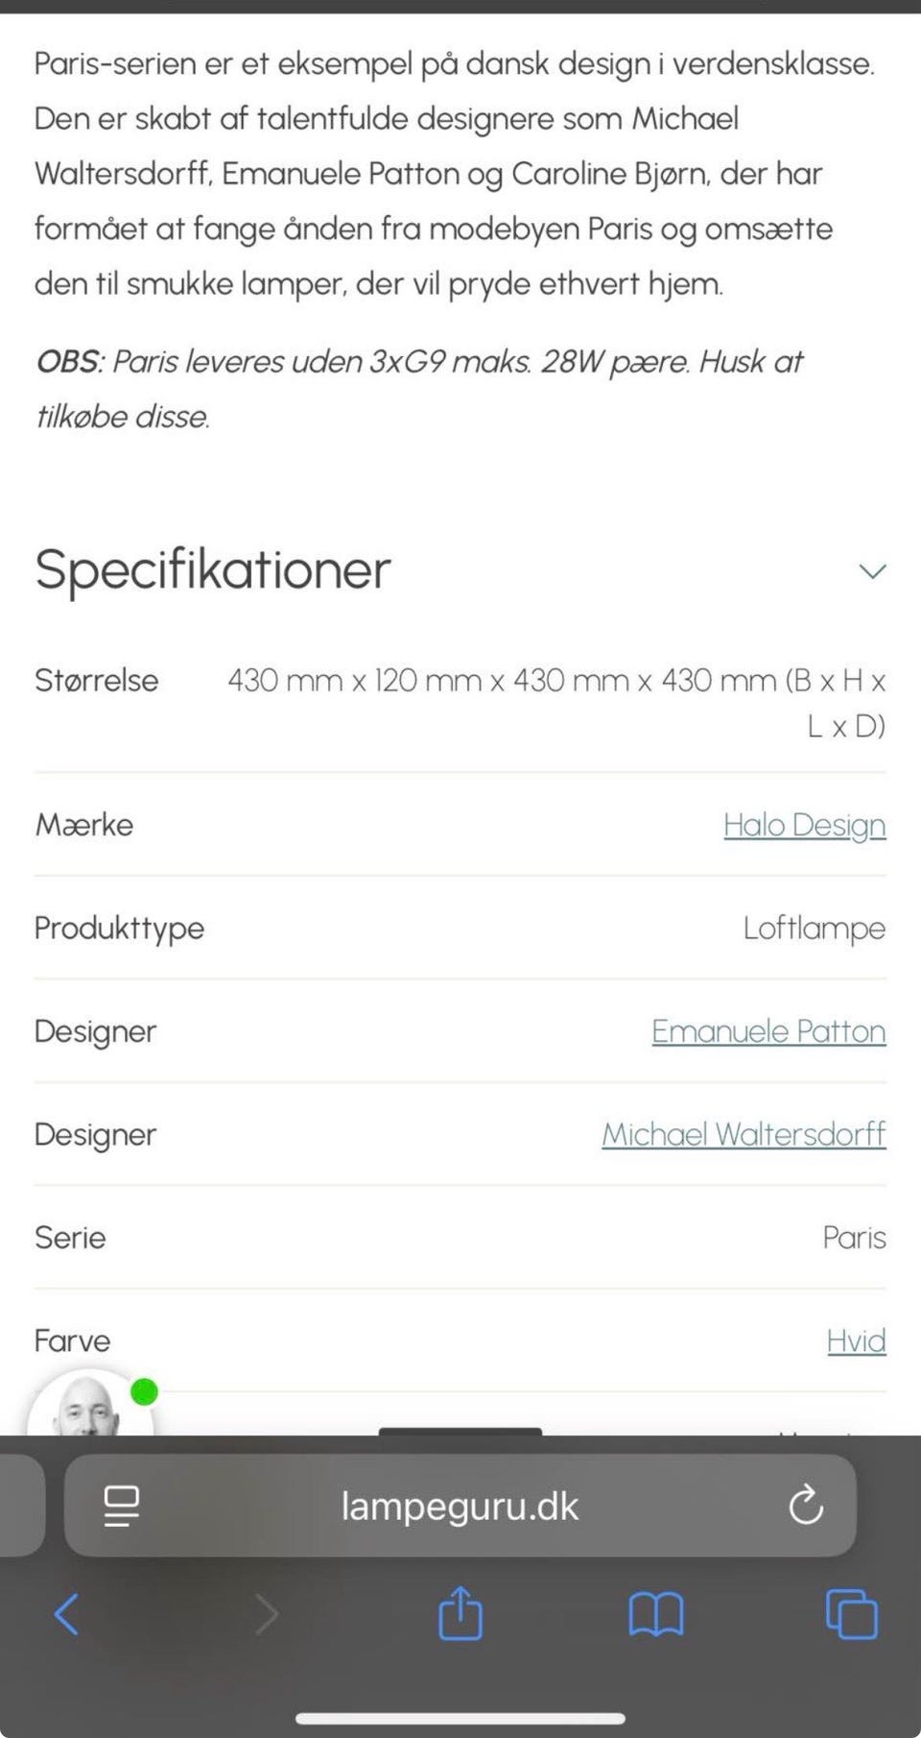This screenshot has height=1738, width=921.
Task: Open the Emanuele Patton designer link
Action: [768, 1031]
